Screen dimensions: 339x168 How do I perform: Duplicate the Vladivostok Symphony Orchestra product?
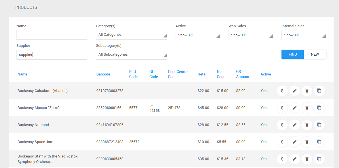(319, 159)
